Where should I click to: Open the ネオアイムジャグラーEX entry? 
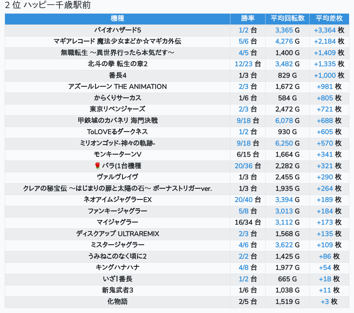(117, 200)
